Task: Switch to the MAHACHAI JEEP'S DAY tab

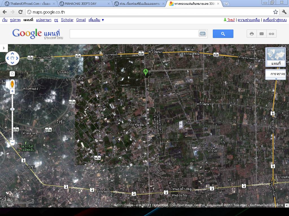Action: [84, 4]
